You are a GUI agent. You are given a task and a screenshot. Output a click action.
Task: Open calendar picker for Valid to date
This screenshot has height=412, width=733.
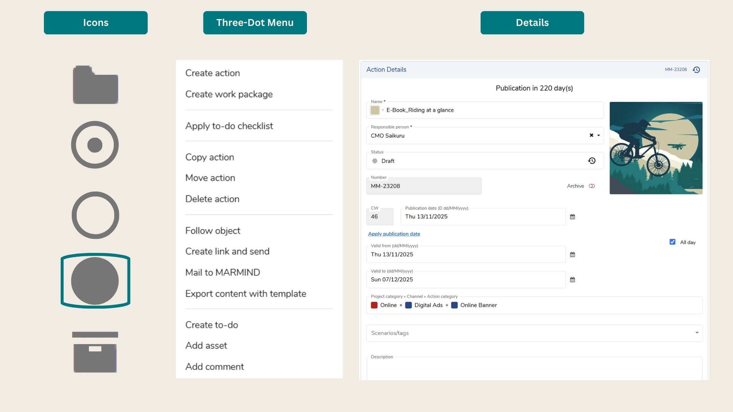pyautogui.click(x=572, y=280)
